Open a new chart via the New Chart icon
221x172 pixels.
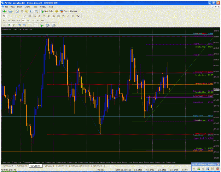[4, 11]
